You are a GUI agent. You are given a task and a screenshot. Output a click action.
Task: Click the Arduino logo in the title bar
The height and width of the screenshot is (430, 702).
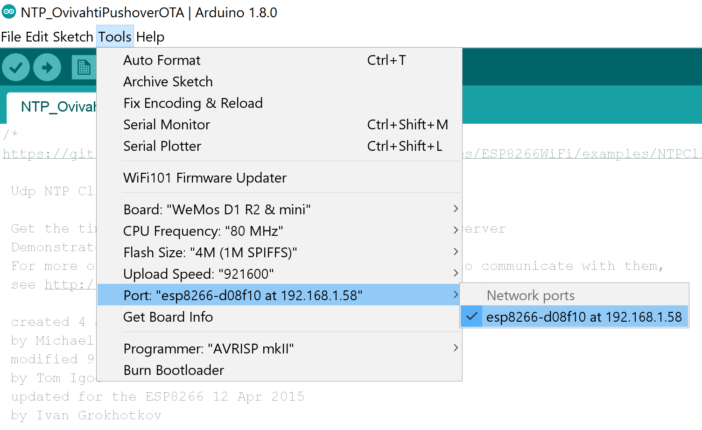[x=9, y=12]
